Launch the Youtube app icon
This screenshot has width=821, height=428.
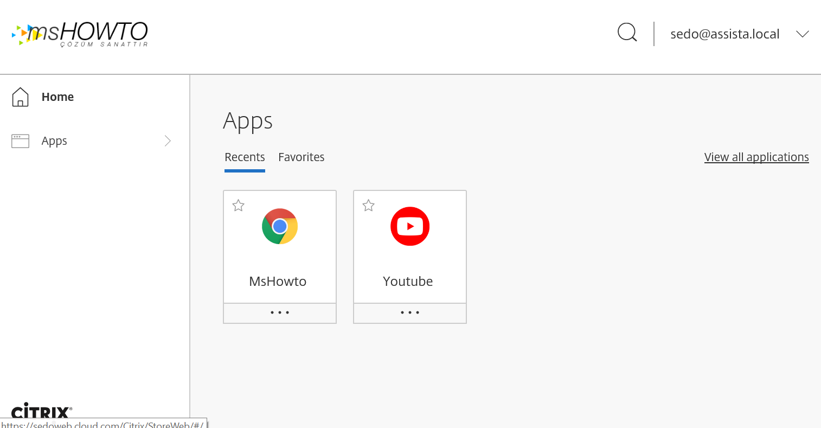click(x=410, y=226)
